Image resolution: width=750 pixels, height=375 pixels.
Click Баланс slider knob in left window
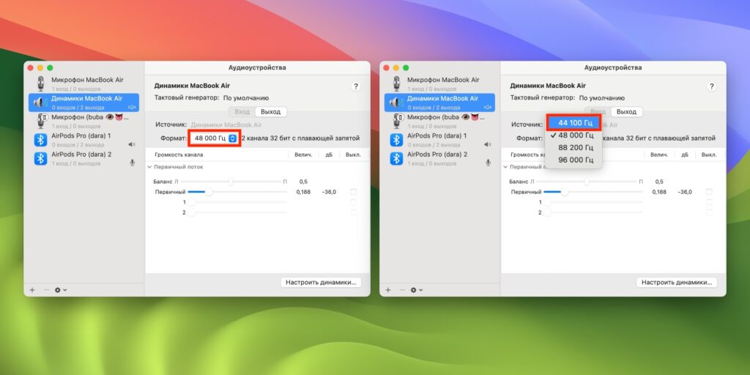pos(231,182)
